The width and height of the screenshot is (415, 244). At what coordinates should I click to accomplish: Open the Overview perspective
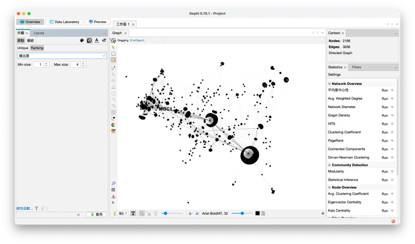pos(30,22)
